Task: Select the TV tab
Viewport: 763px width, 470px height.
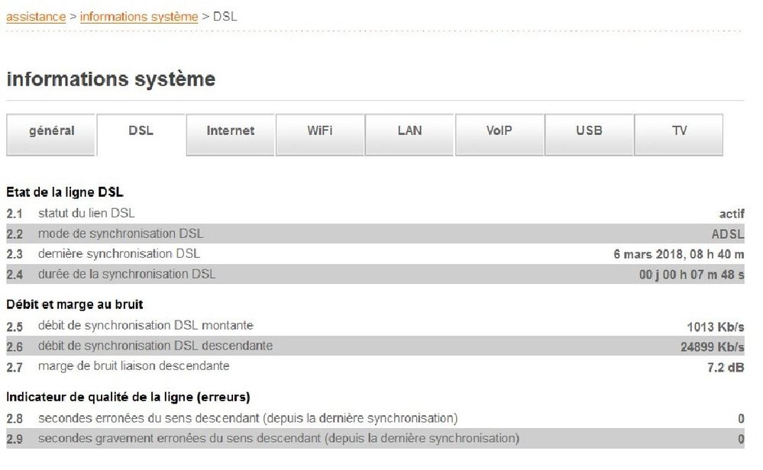Action: point(679,131)
